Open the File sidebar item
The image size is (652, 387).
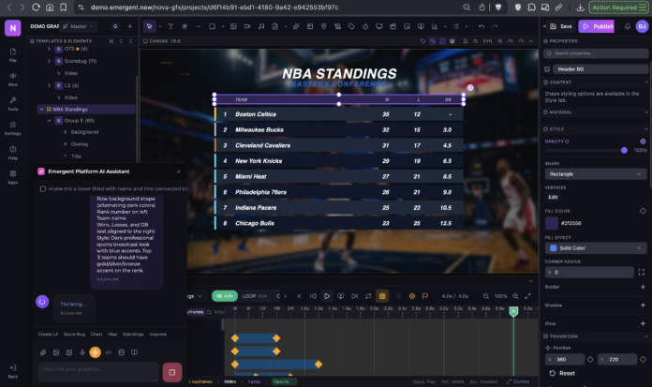click(x=13, y=54)
